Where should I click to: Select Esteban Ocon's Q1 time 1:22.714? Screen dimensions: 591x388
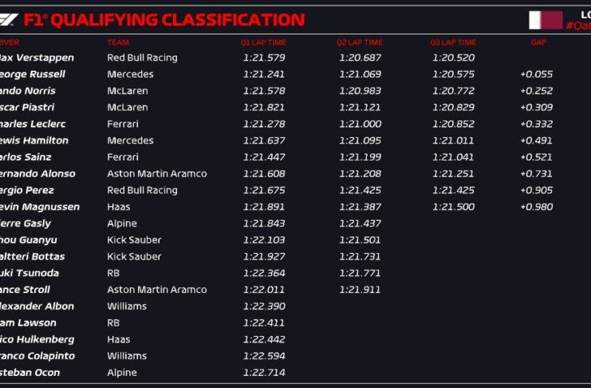tap(263, 373)
